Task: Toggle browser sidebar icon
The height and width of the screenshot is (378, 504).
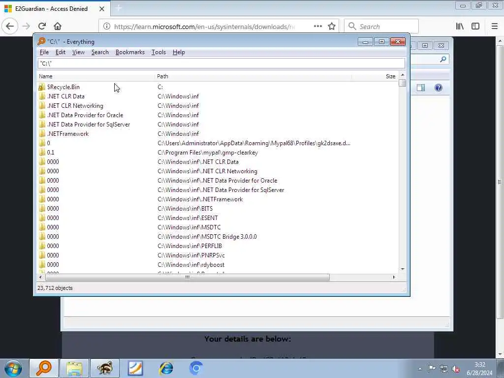Action: pyautogui.click(x=475, y=27)
